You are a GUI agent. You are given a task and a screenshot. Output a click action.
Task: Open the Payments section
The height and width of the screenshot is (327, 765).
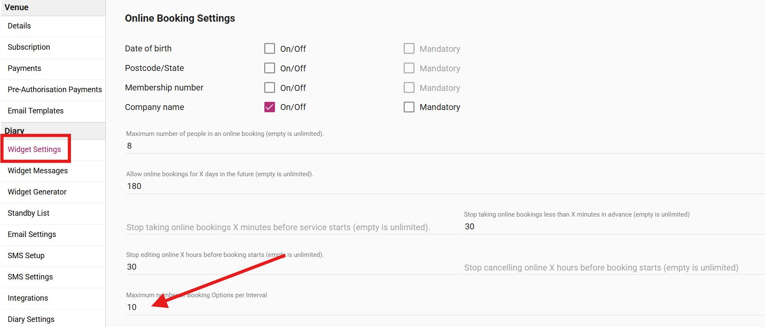pos(24,68)
